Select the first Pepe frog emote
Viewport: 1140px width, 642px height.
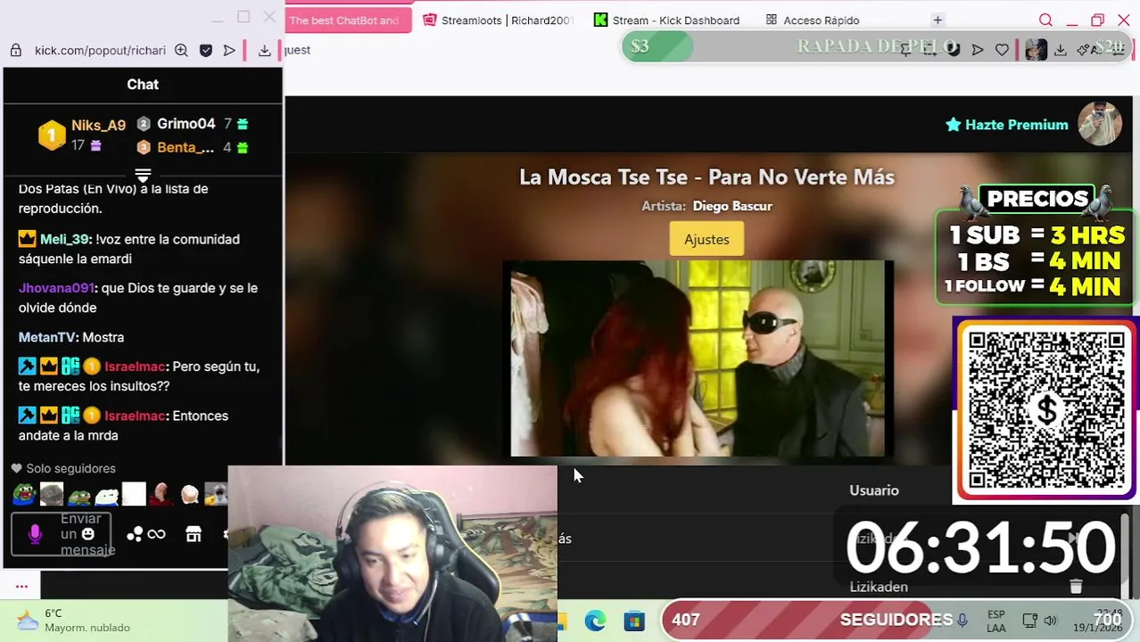point(24,494)
